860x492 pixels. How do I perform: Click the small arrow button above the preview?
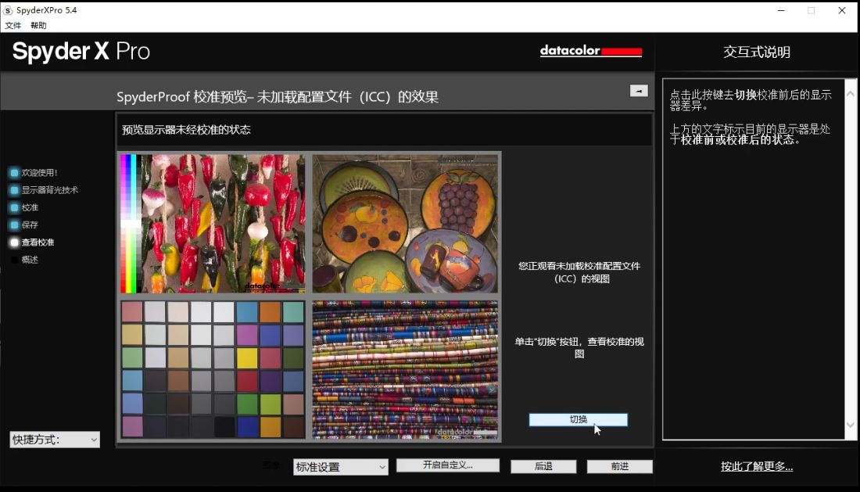[x=639, y=91]
